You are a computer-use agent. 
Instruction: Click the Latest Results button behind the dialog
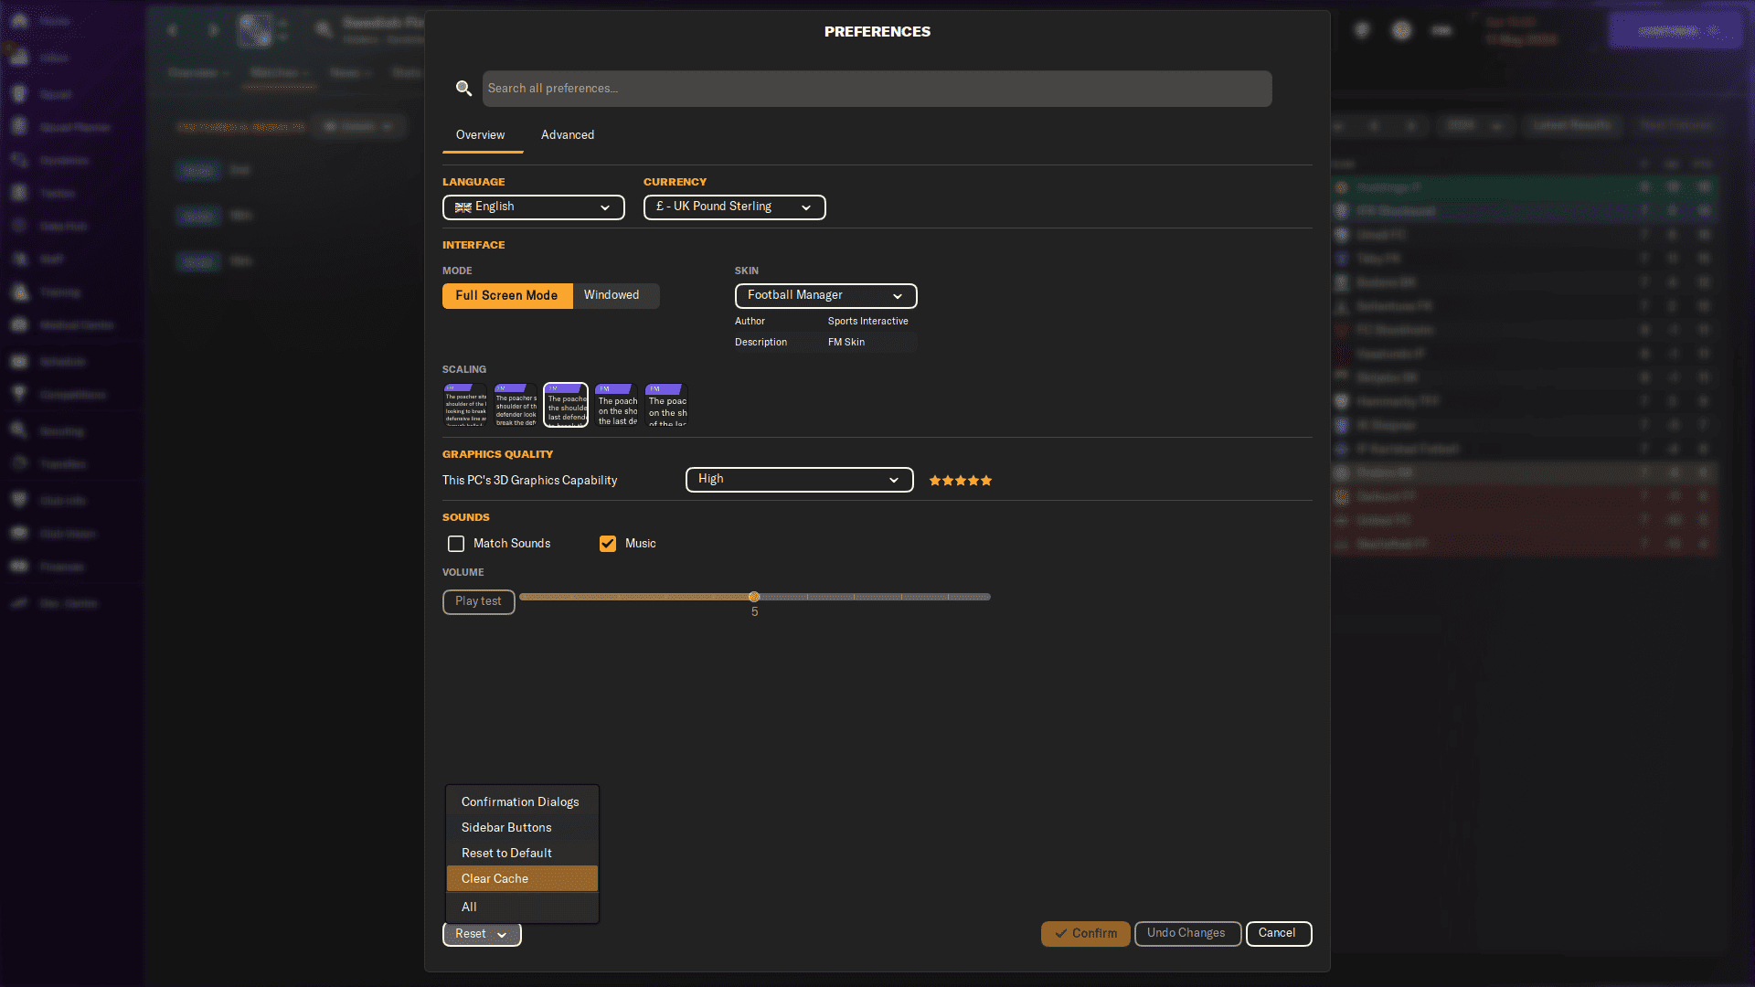point(1572,125)
